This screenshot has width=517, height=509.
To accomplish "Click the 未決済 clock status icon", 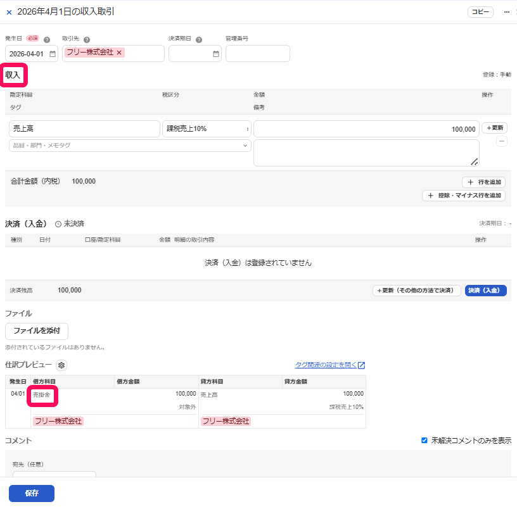I will click(58, 224).
